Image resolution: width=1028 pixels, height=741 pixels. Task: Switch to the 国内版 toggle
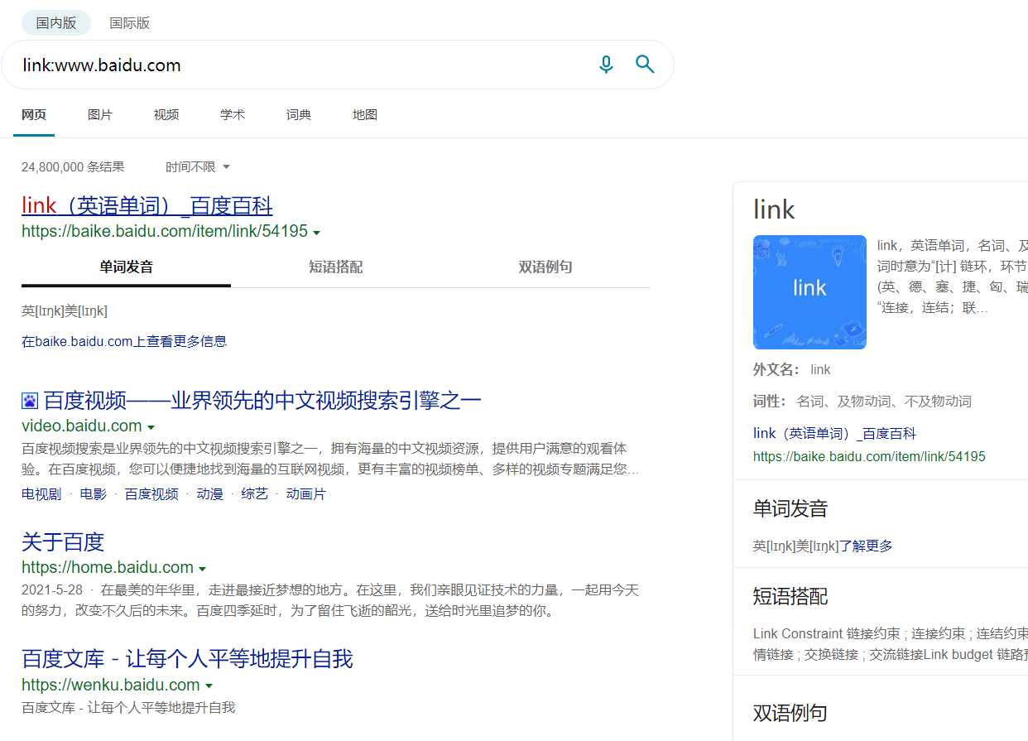[x=56, y=23]
